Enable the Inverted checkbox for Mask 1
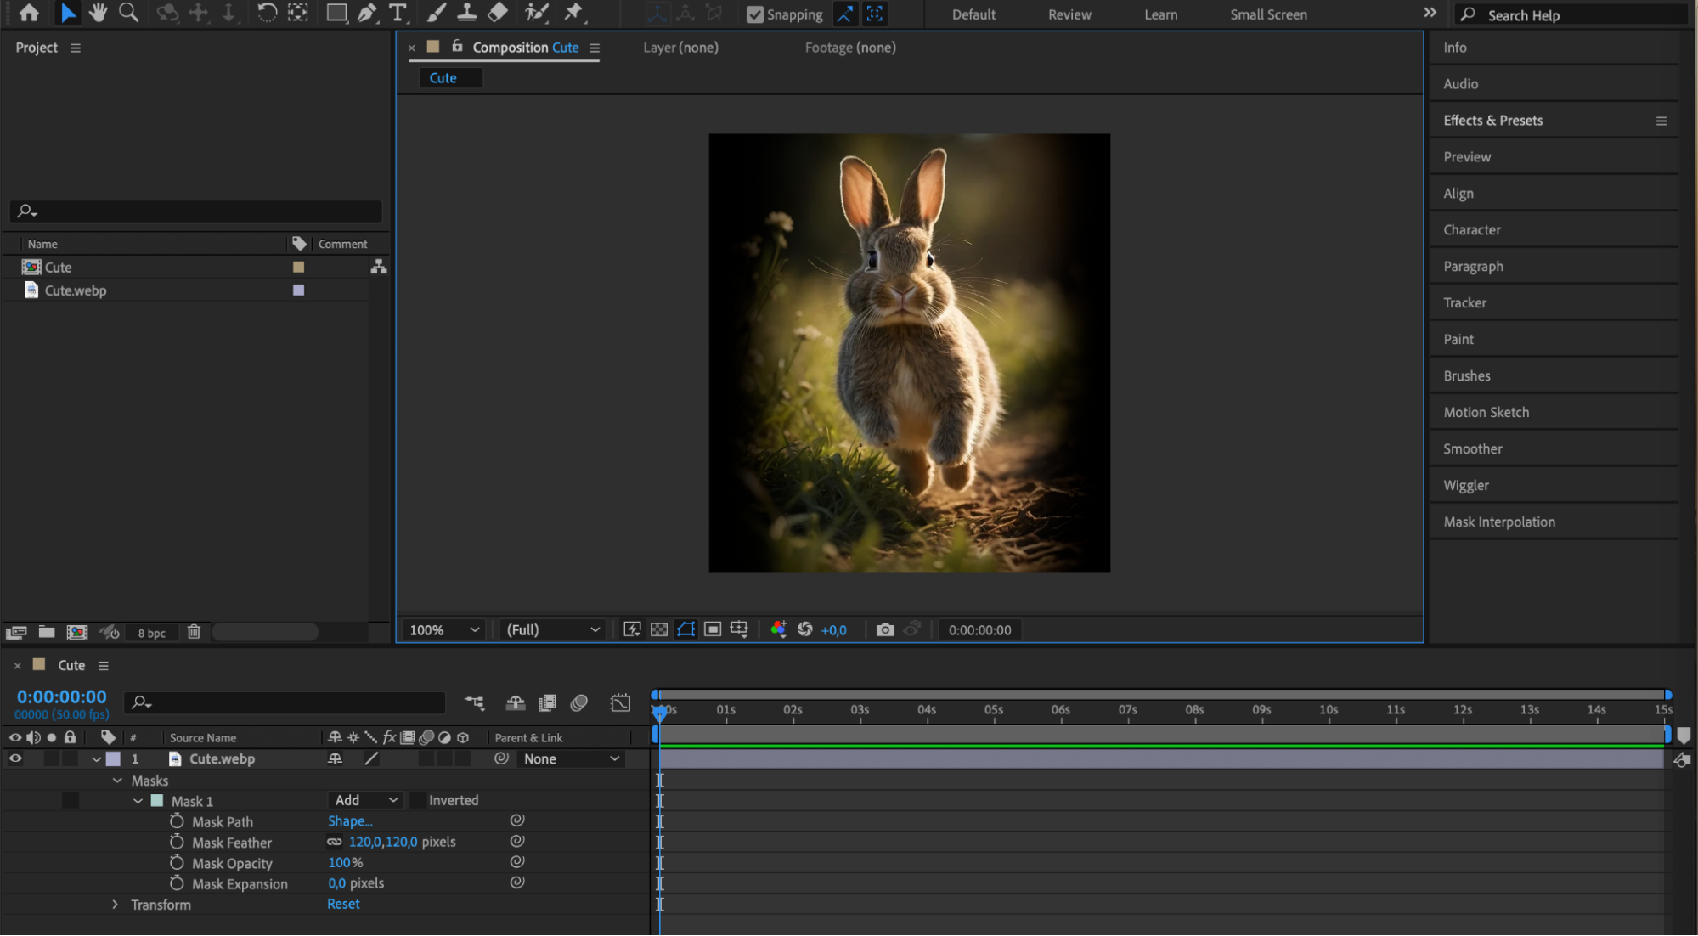The width and height of the screenshot is (1698, 936). pos(419,800)
